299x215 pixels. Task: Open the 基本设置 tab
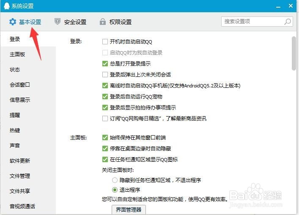[x=25, y=22]
